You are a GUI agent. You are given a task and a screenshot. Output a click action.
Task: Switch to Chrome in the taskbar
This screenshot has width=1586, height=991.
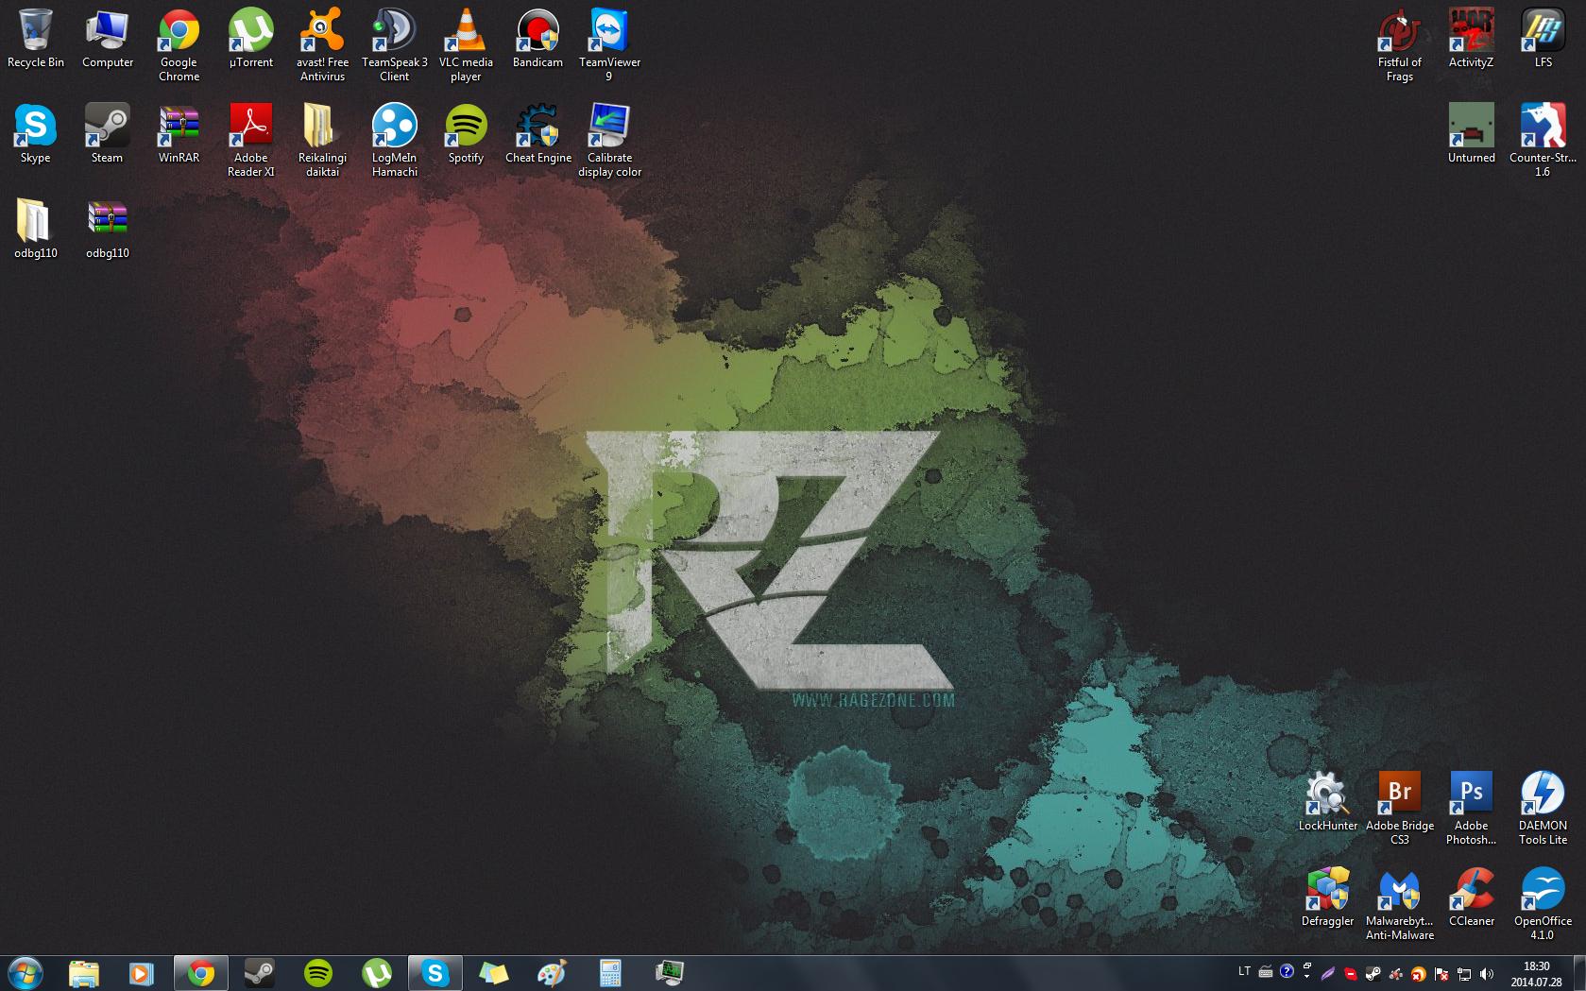200,972
